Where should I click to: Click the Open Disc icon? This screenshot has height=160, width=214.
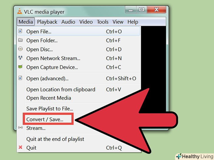[x=20, y=49]
